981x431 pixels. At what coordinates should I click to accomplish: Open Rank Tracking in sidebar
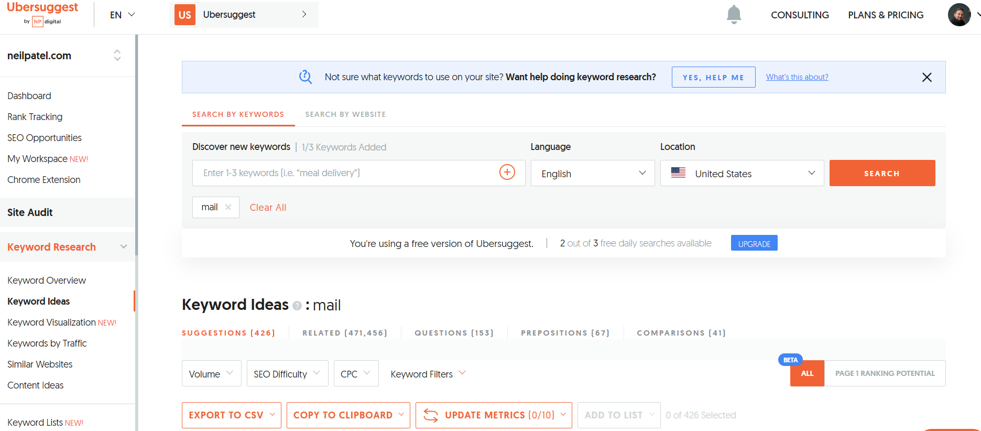point(35,117)
